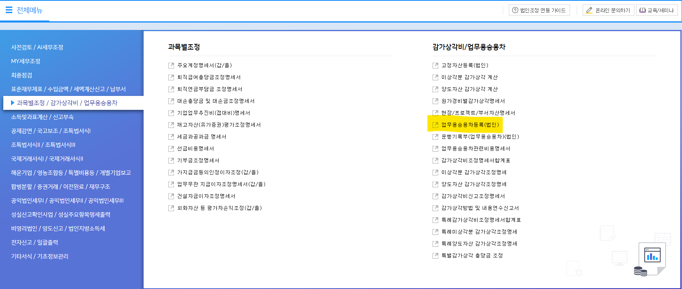Select 과목별조정 / 감가상각비 / 업무용승용차 menu
Screen dimensions: 682x289
coord(67,103)
